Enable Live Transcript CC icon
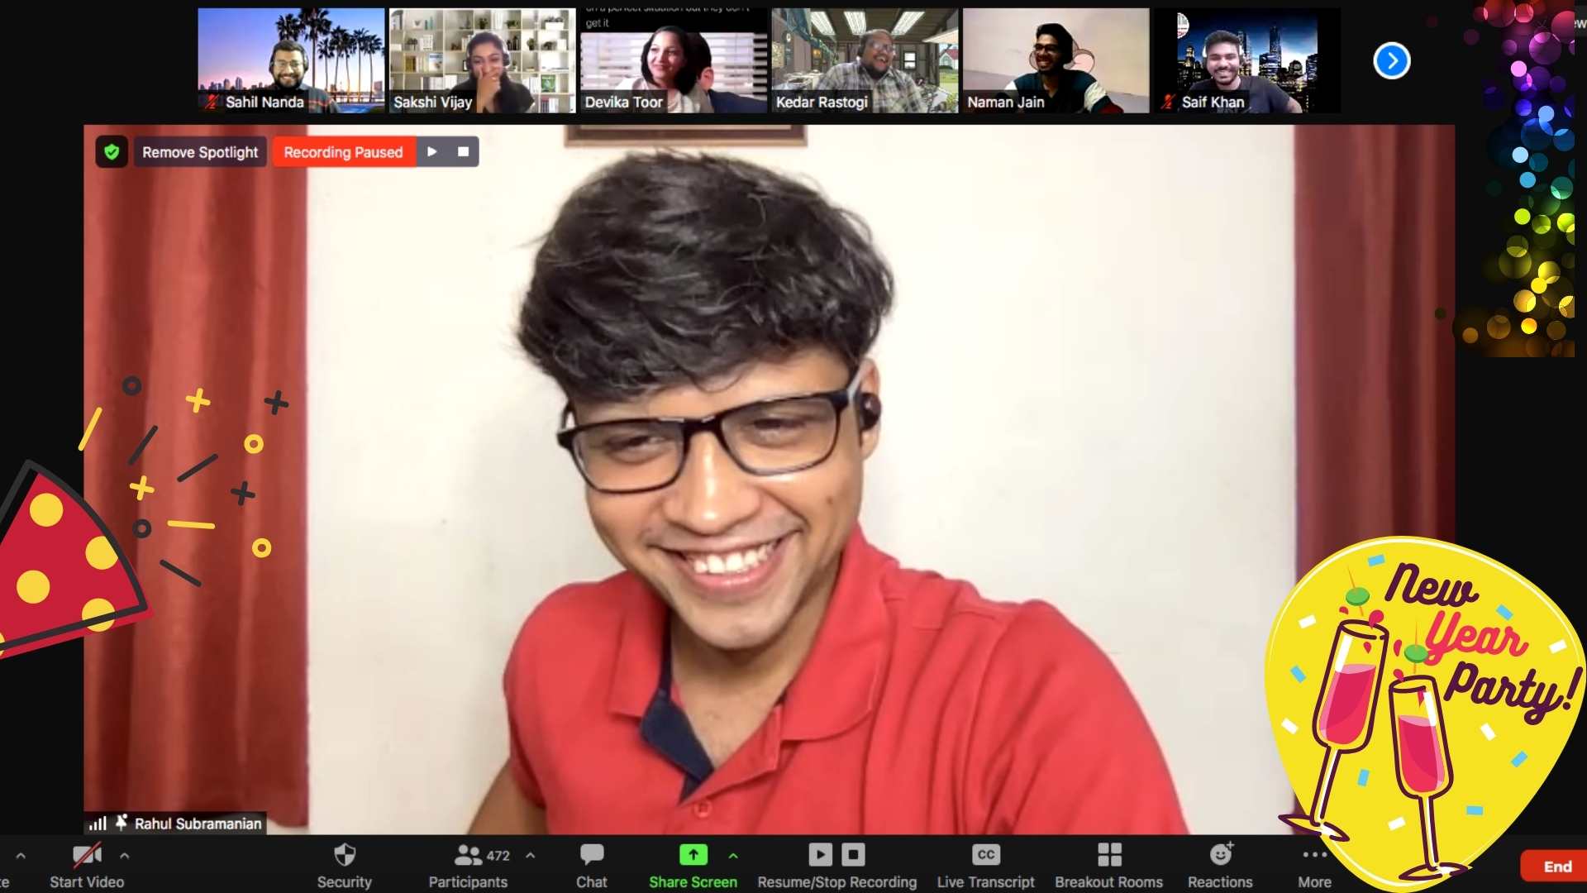Viewport: 1587px width, 893px height. point(985,855)
